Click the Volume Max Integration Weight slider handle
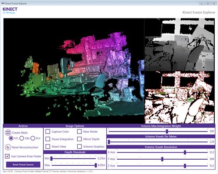The width and height of the screenshot is (218, 174). [x=167, y=131]
